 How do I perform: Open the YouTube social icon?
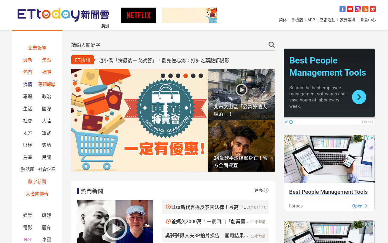coord(350,9)
